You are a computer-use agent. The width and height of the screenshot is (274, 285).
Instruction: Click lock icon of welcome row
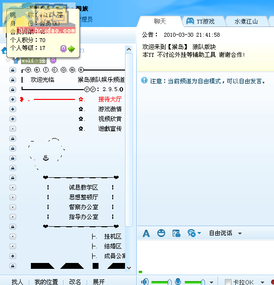point(13,70)
